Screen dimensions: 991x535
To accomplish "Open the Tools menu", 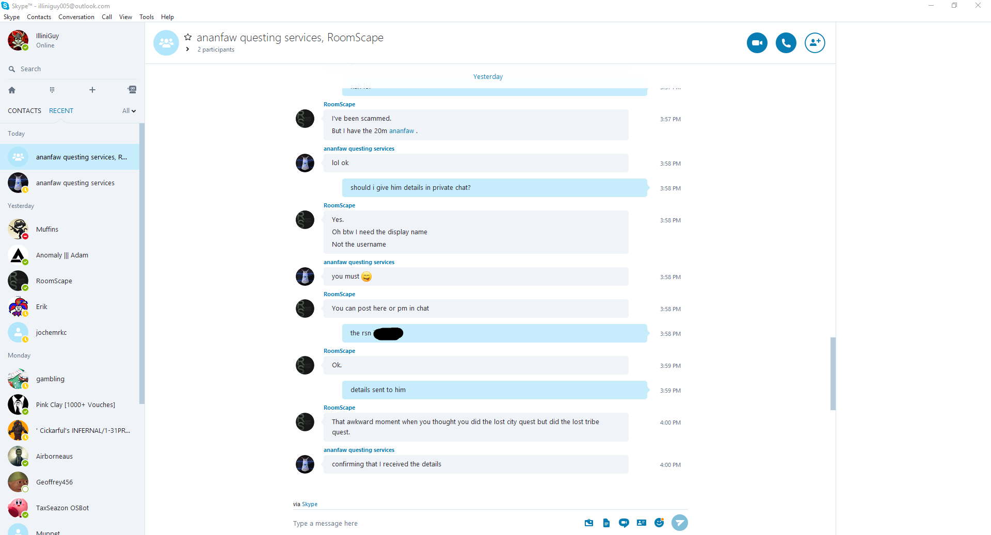I will pos(147,17).
